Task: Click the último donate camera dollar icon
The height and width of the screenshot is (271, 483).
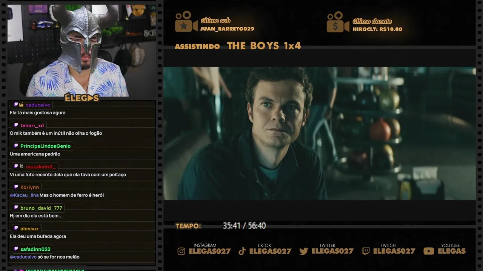Action: pyautogui.click(x=338, y=22)
